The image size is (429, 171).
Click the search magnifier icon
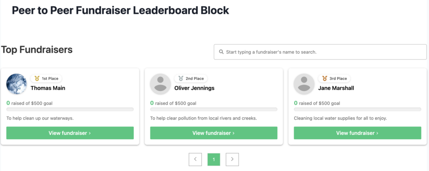221,52
